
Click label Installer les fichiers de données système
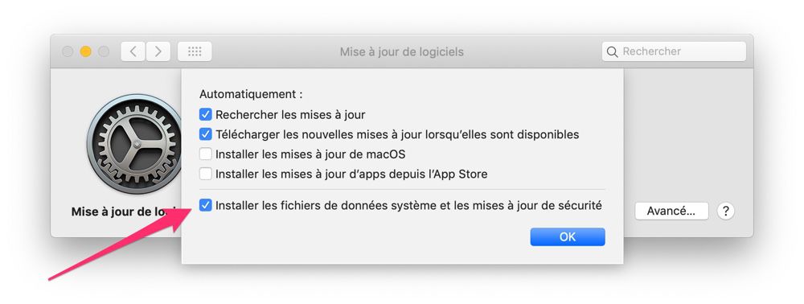click(321, 206)
